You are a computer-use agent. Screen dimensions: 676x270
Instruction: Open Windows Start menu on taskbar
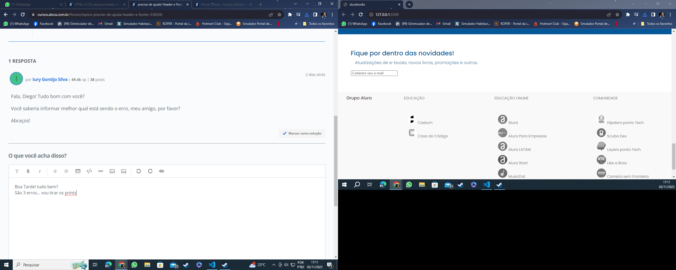coord(6,265)
